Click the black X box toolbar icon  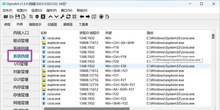[43, 17]
